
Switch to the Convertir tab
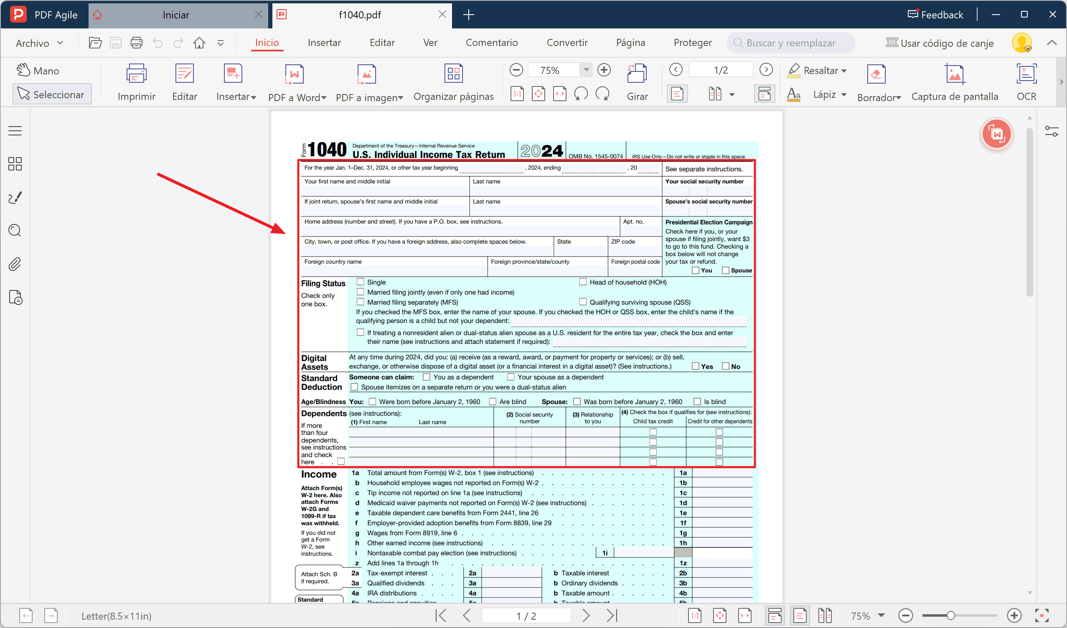tap(567, 43)
